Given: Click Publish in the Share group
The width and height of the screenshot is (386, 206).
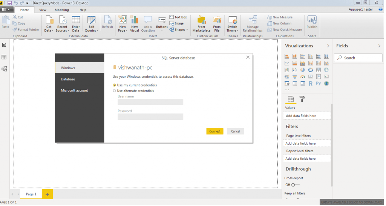Looking at the screenshot, I should click(312, 22).
